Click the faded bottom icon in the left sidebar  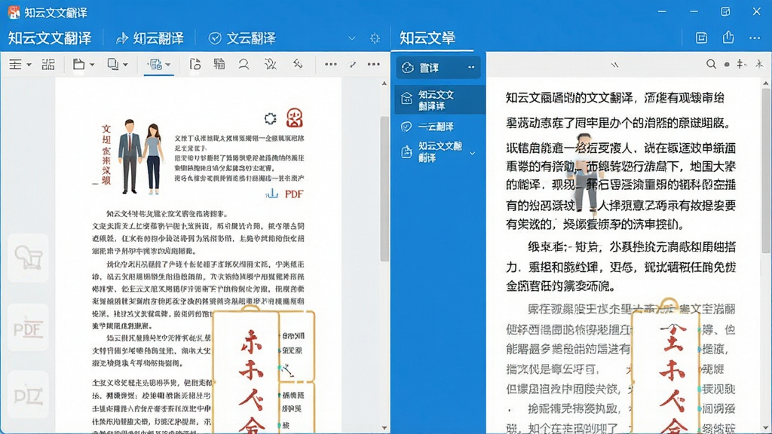pos(28,396)
